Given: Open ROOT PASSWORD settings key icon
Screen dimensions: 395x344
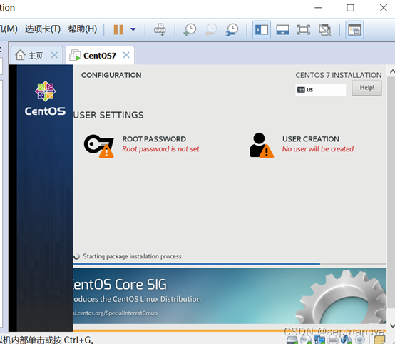Looking at the screenshot, I should tap(98, 146).
